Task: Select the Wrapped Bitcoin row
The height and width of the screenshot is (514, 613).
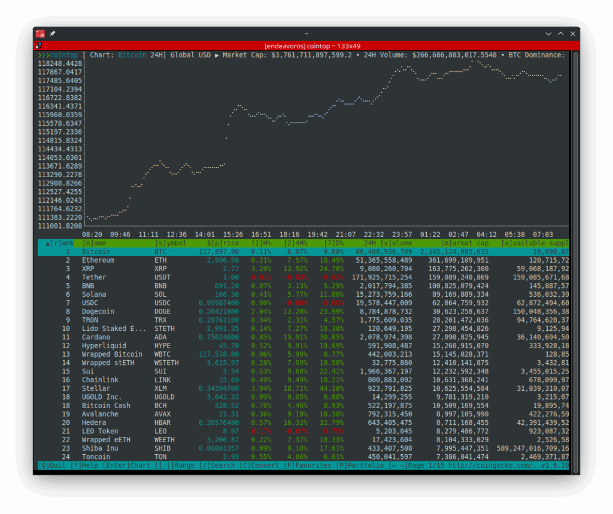Action: tap(304, 355)
